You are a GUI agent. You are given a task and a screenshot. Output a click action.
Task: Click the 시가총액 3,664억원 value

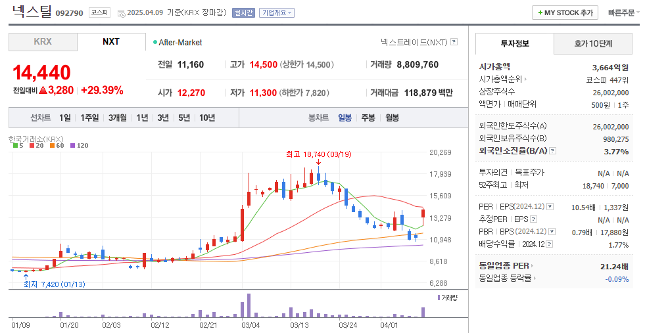pos(610,68)
